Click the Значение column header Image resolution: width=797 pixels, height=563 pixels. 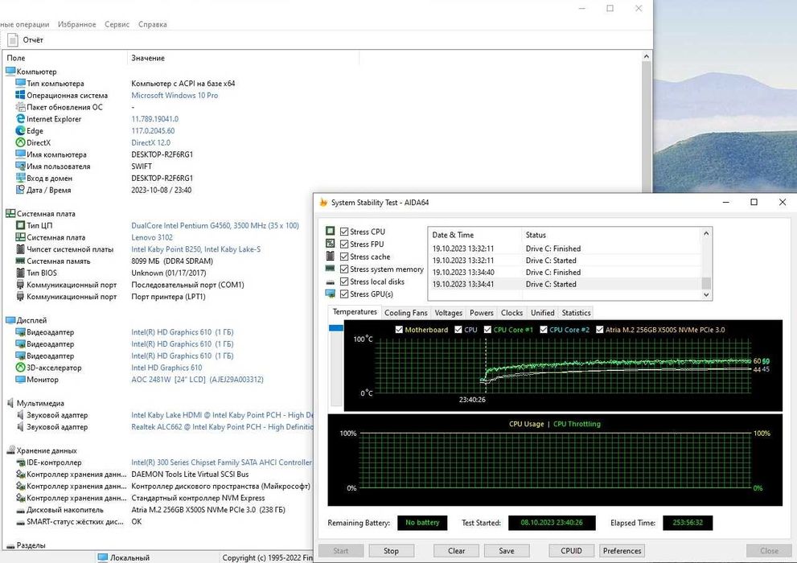coord(243,58)
